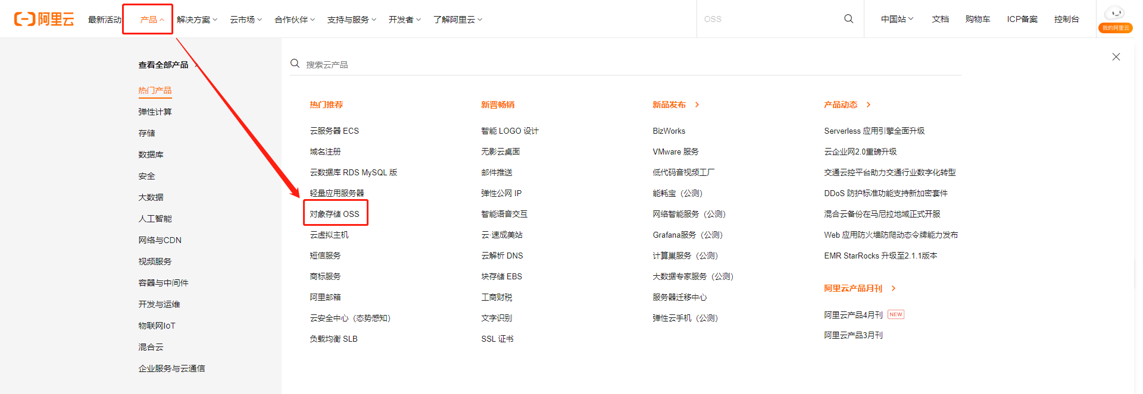Open 云服务器 ECS

(x=334, y=131)
